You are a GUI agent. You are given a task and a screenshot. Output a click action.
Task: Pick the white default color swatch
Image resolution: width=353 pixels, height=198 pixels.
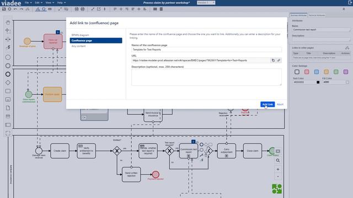[x=297, y=72]
